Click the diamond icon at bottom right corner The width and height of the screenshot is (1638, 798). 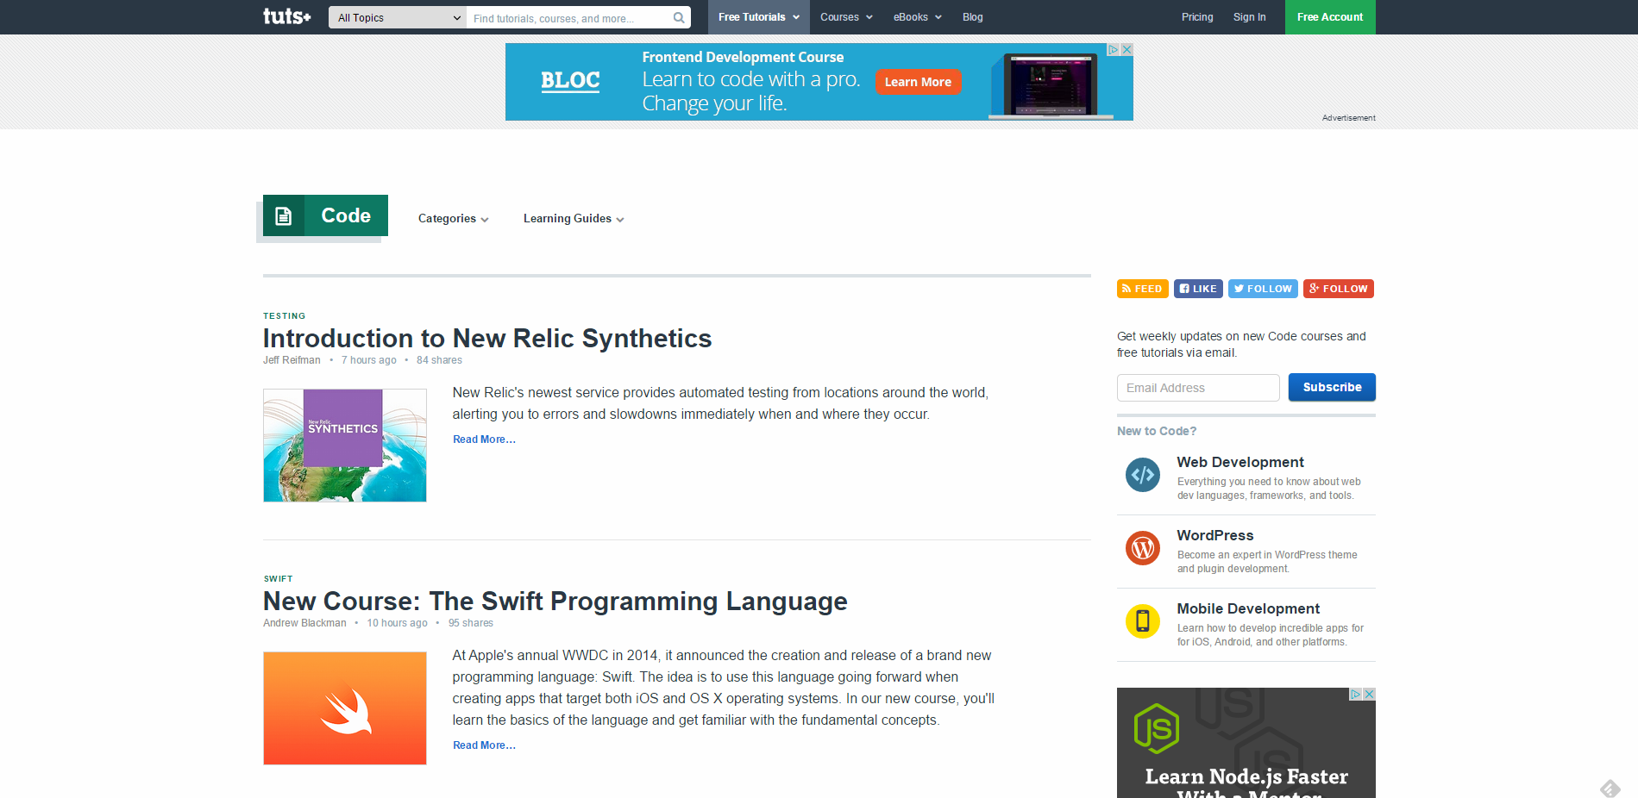(1610, 789)
